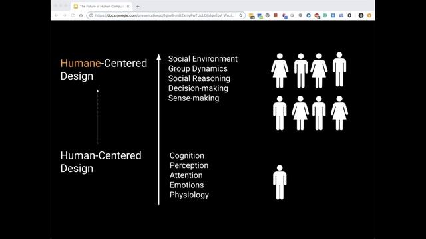426x239 pixels.
Task: Click the Physiology text
Action: click(189, 195)
